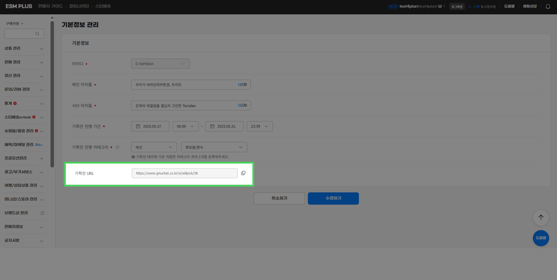Click the 도움말 link in the top bar
The image size is (557, 280).
[509, 6]
